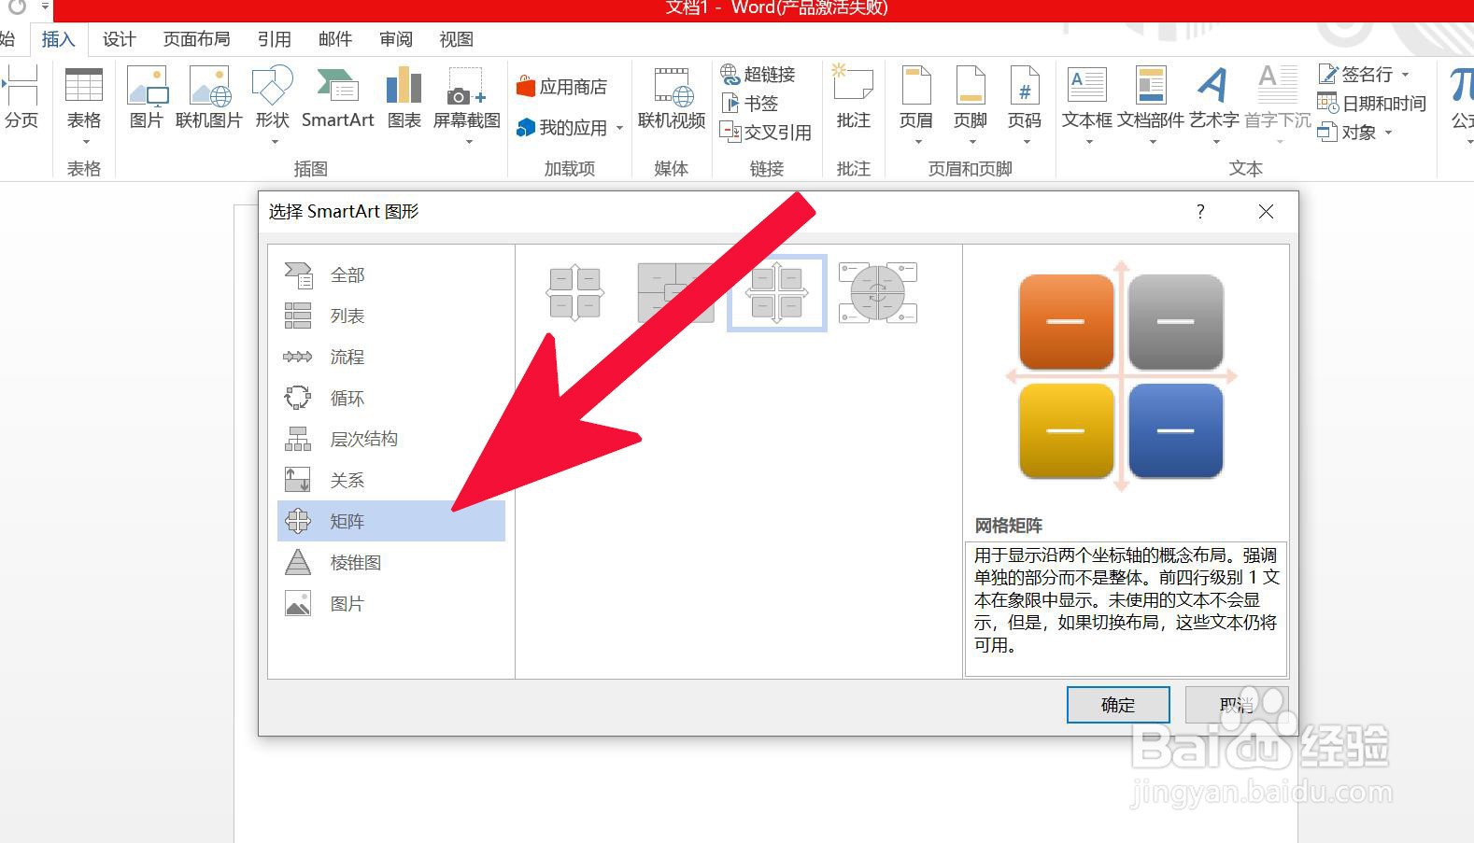The image size is (1474, 843).
Task: Open the Screenshot (屏幕截图) tool
Action: click(466, 105)
